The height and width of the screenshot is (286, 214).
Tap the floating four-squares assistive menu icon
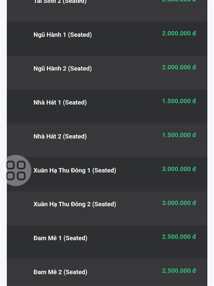[x=16, y=171]
